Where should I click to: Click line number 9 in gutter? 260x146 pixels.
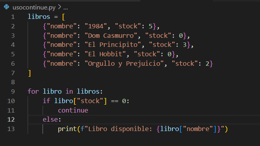[13, 92]
